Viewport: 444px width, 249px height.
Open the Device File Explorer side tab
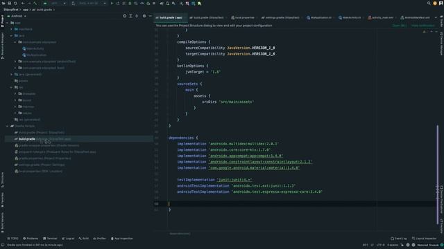[x=441, y=199]
